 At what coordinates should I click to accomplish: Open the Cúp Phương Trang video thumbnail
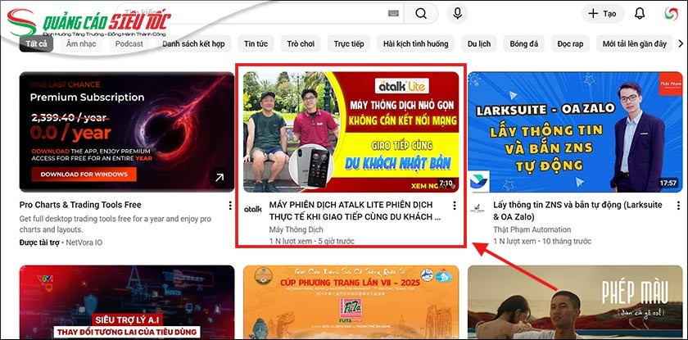click(351, 301)
